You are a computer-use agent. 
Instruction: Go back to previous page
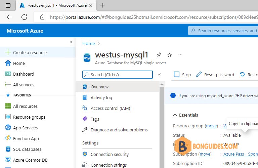pos(9,17)
